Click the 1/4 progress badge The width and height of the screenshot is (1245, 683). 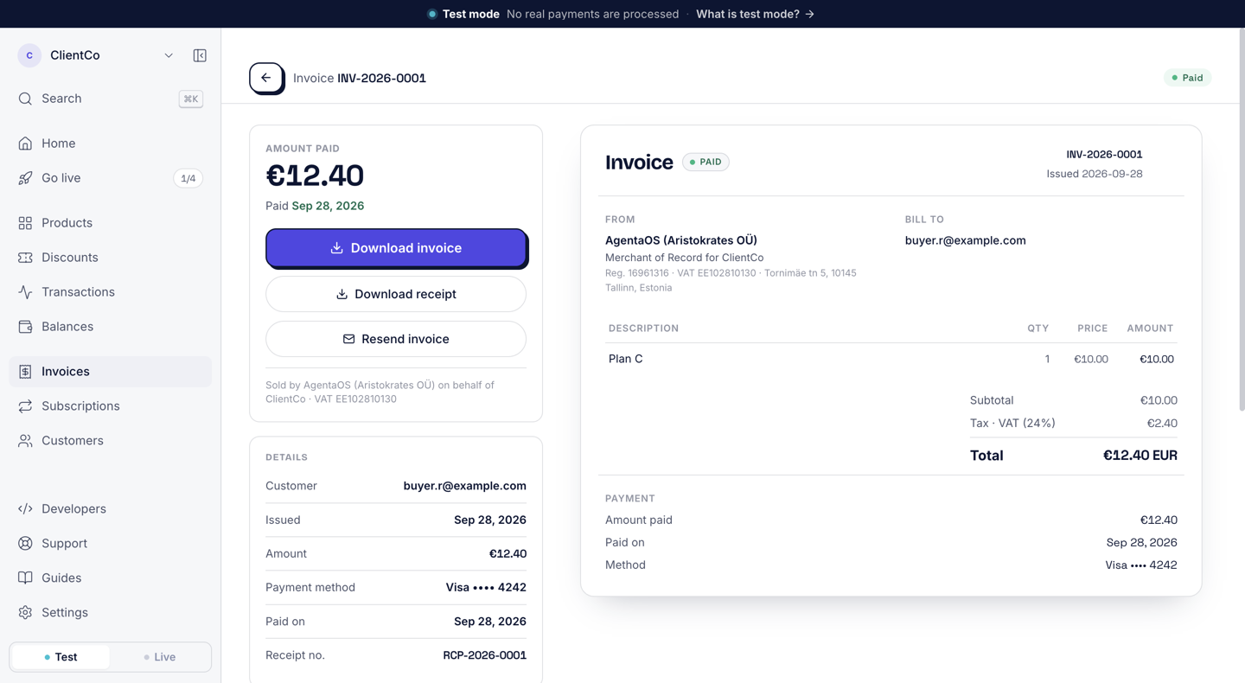[x=188, y=178]
